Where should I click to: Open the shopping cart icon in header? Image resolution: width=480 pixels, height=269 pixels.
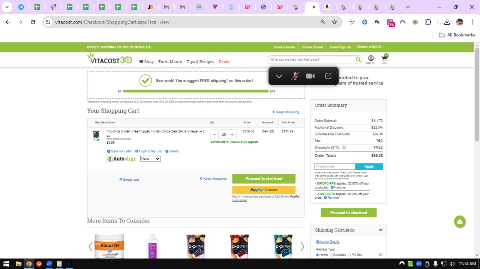click(x=385, y=59)
